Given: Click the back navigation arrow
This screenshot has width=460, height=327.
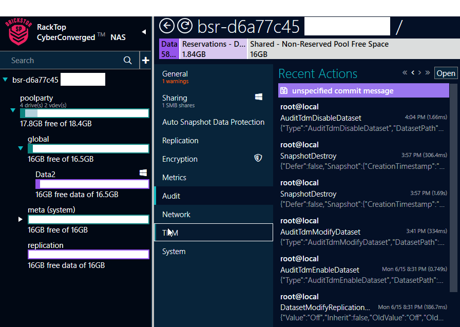Looking at the screenshot, I should [x=166, y=26].
